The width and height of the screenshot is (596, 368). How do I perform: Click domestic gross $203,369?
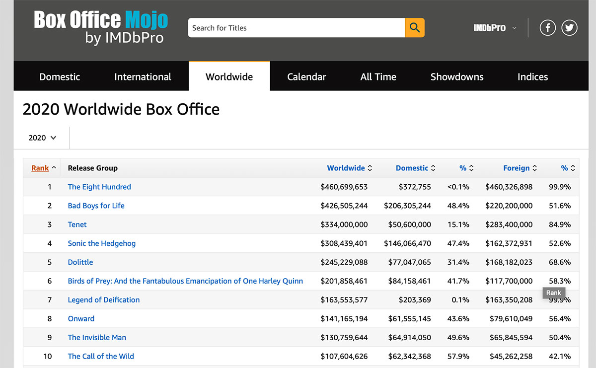[x=415, y=300]
